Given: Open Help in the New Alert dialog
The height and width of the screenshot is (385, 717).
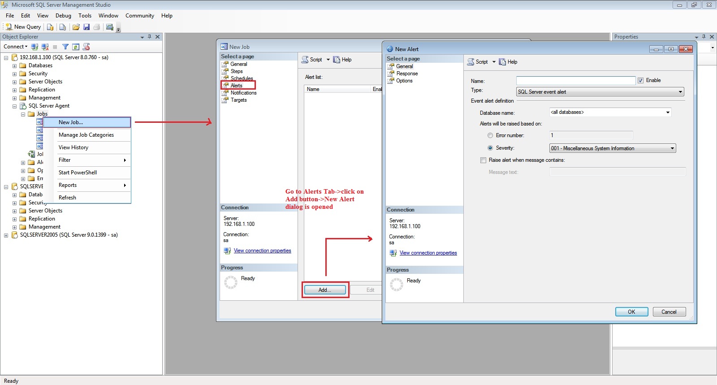Looking at the screenshot, I should 508,62.
